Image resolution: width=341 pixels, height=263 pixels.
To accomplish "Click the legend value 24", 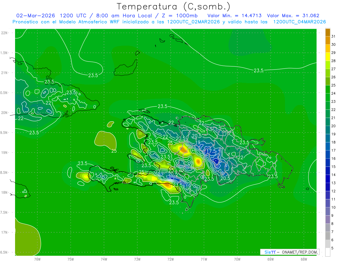I will [x=334, y=93].
